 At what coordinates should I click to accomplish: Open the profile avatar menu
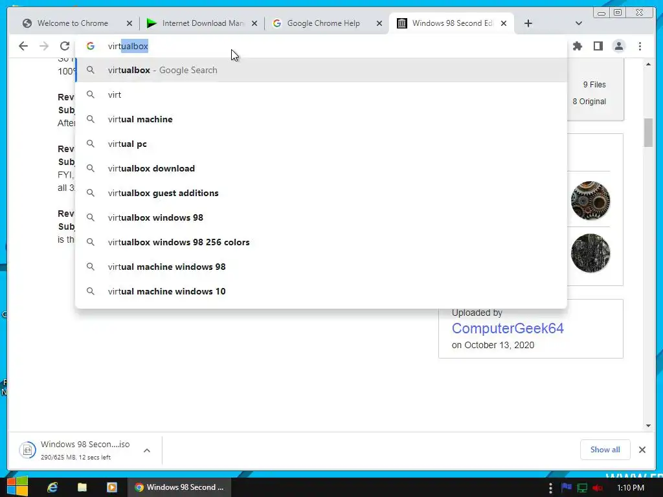[x=618, y=46]
